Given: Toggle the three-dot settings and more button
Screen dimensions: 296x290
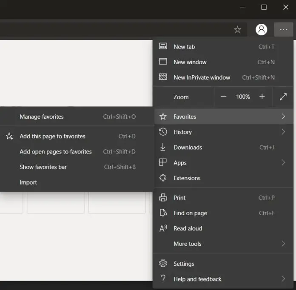Looking at the screenshot, I should [284, 30].
